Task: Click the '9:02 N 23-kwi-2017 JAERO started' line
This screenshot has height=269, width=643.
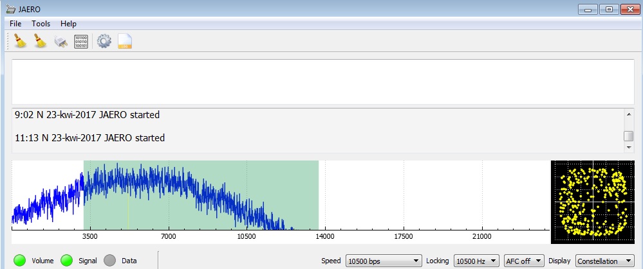Action: tap(88, 115)
